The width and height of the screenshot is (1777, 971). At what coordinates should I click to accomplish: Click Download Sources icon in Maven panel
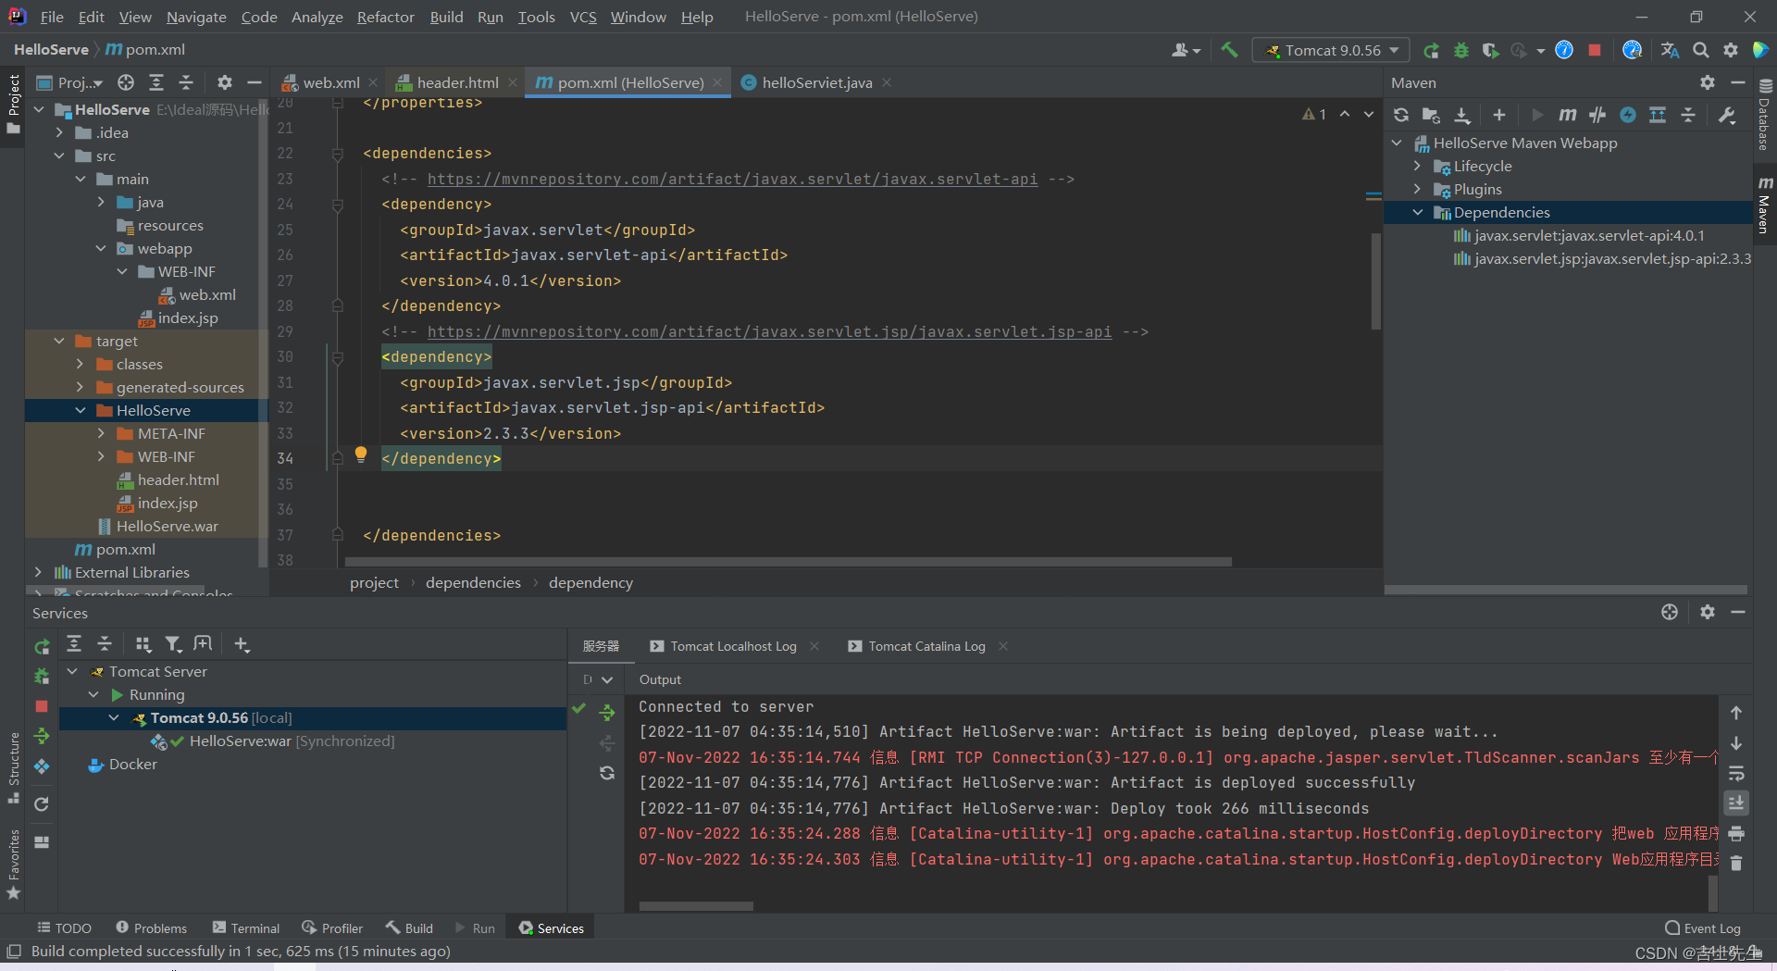[1462, 115]
